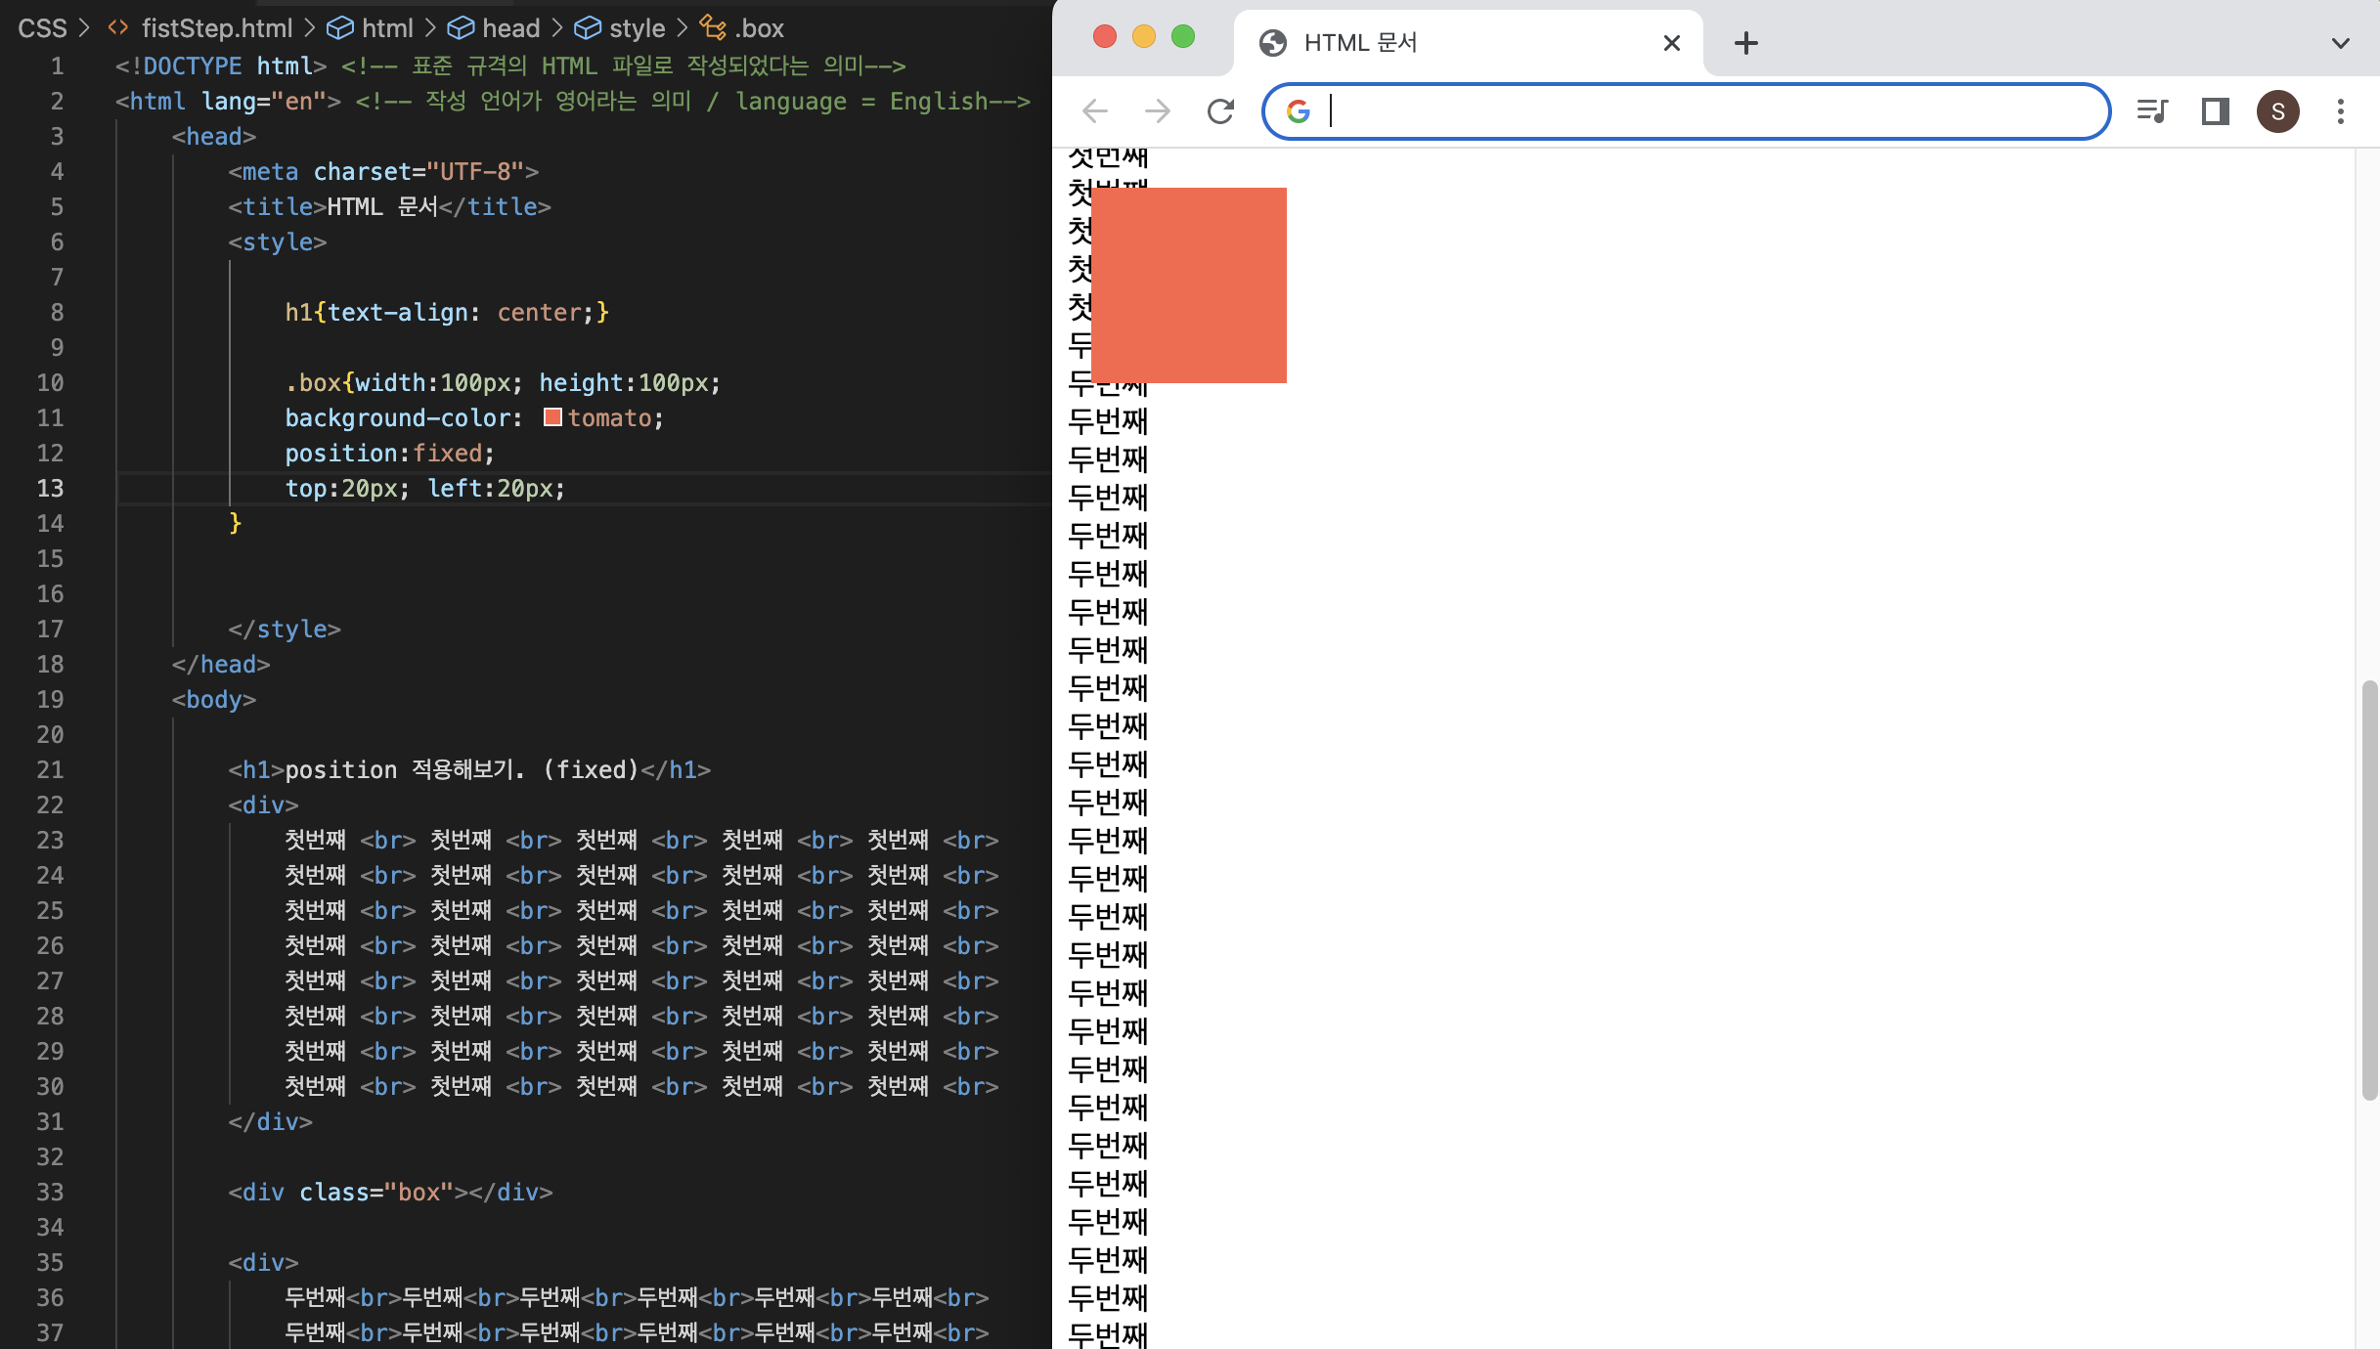Go back using browser back arrow
Image resolution: width=2380 pixels, height=1349 pixels.
1095,111
